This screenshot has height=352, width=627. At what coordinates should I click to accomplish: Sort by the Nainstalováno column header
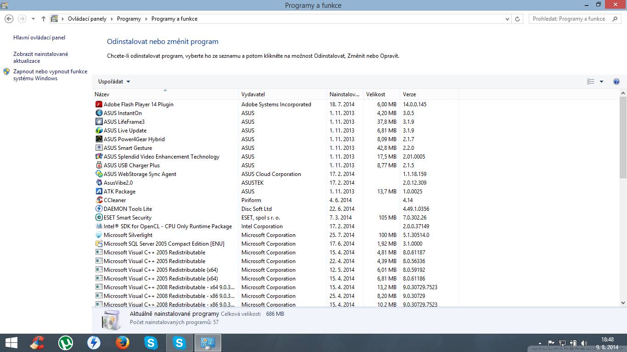pos(345,94)
